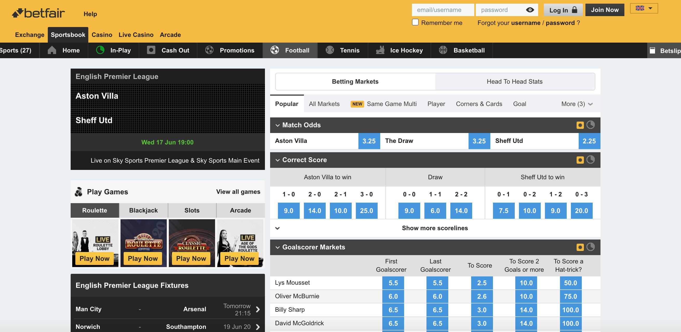
Task: Pick correct score 1 - 1 at 6.0
Action: tap(435, 211)
